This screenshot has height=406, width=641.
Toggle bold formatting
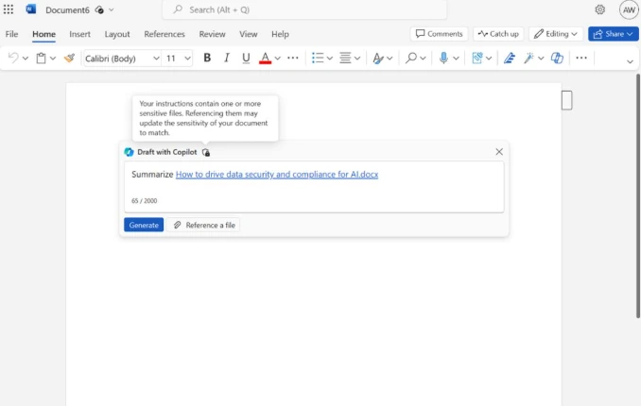click(207, 58)
